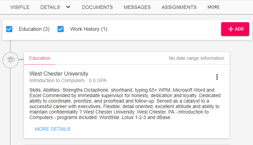Click the "Work History (1)" filter label
Viewport: 253px width, 145px height.
pyautogui.click(x=89, y=29)
